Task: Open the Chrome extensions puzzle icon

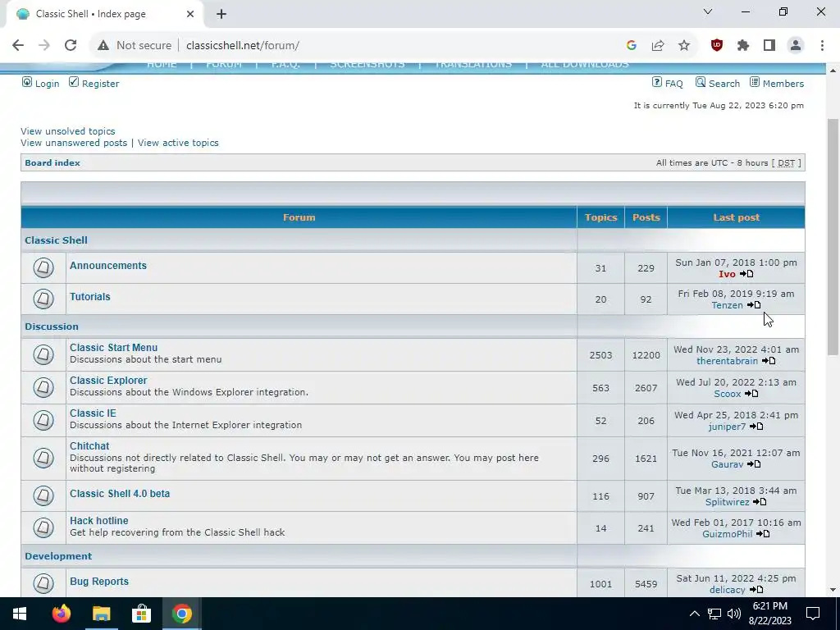Action: click(743, 46)
